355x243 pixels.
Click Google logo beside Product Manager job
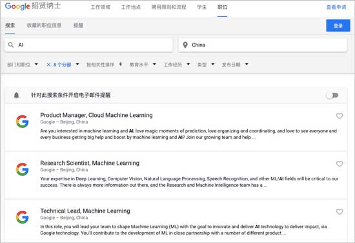22,121
